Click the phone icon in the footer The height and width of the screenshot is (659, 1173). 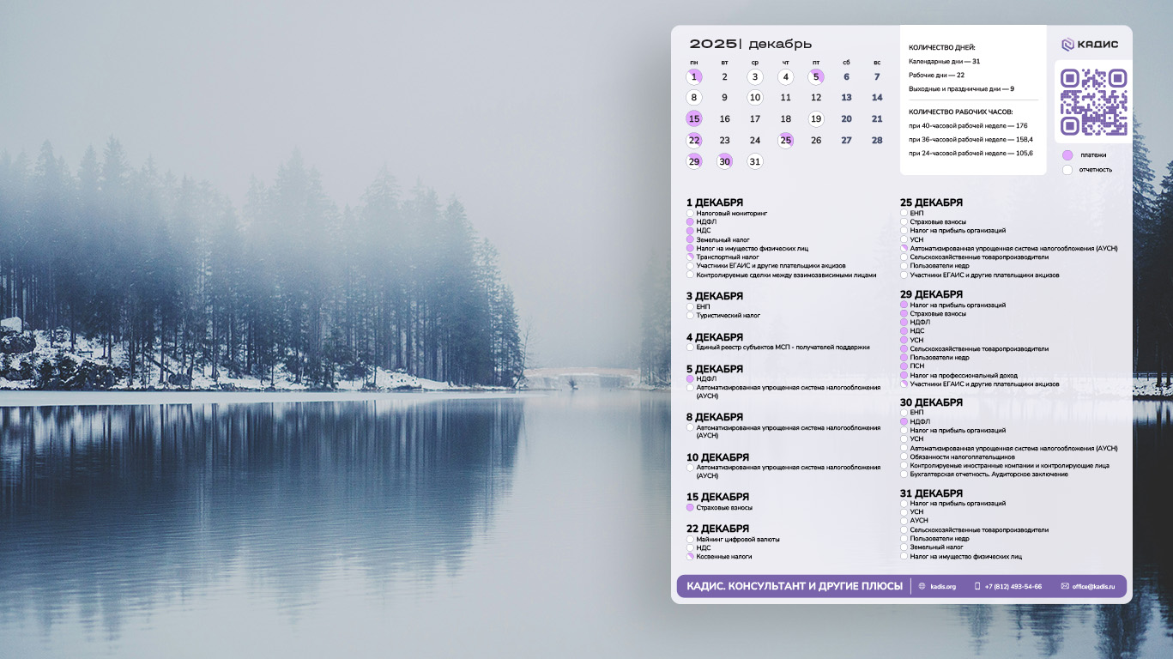pyautogui.click(x=977, y=586)
